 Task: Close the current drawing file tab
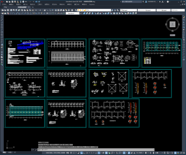[x=29, y=7]
